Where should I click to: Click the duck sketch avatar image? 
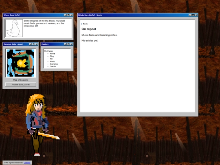click(14, 28)
